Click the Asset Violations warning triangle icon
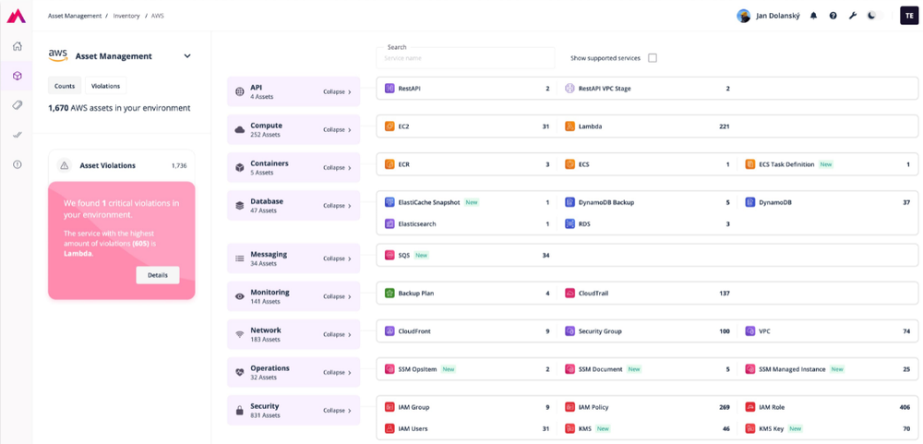 pos(65,165)
